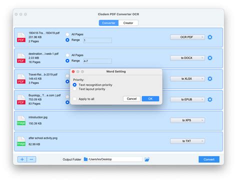Open settings gear for to DOCX row
Viewport: 237px width, 182px height.
click(x=210, y=58)
